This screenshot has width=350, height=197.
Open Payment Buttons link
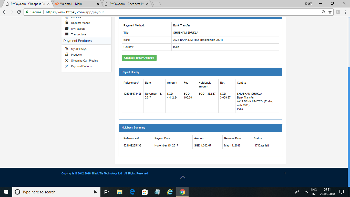point(81,66)
